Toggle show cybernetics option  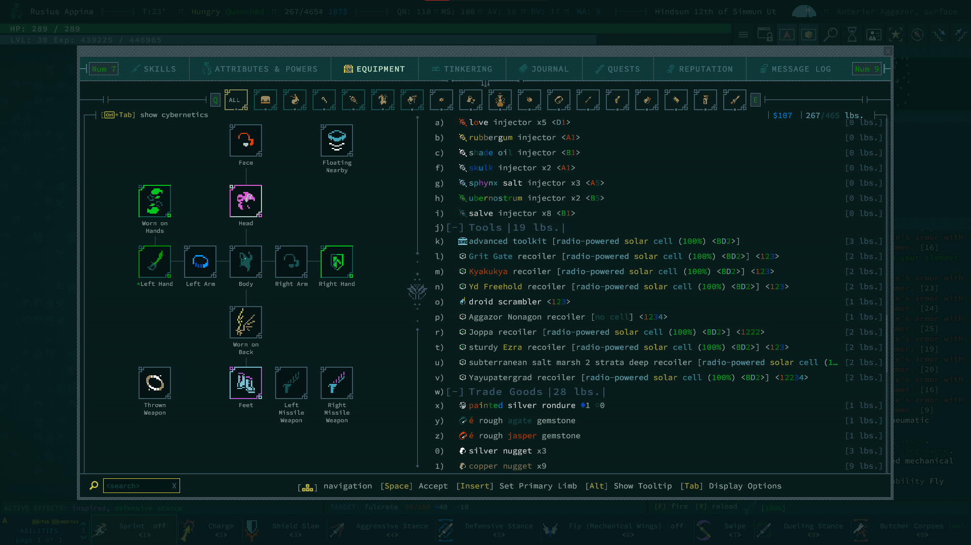(155, 115)
